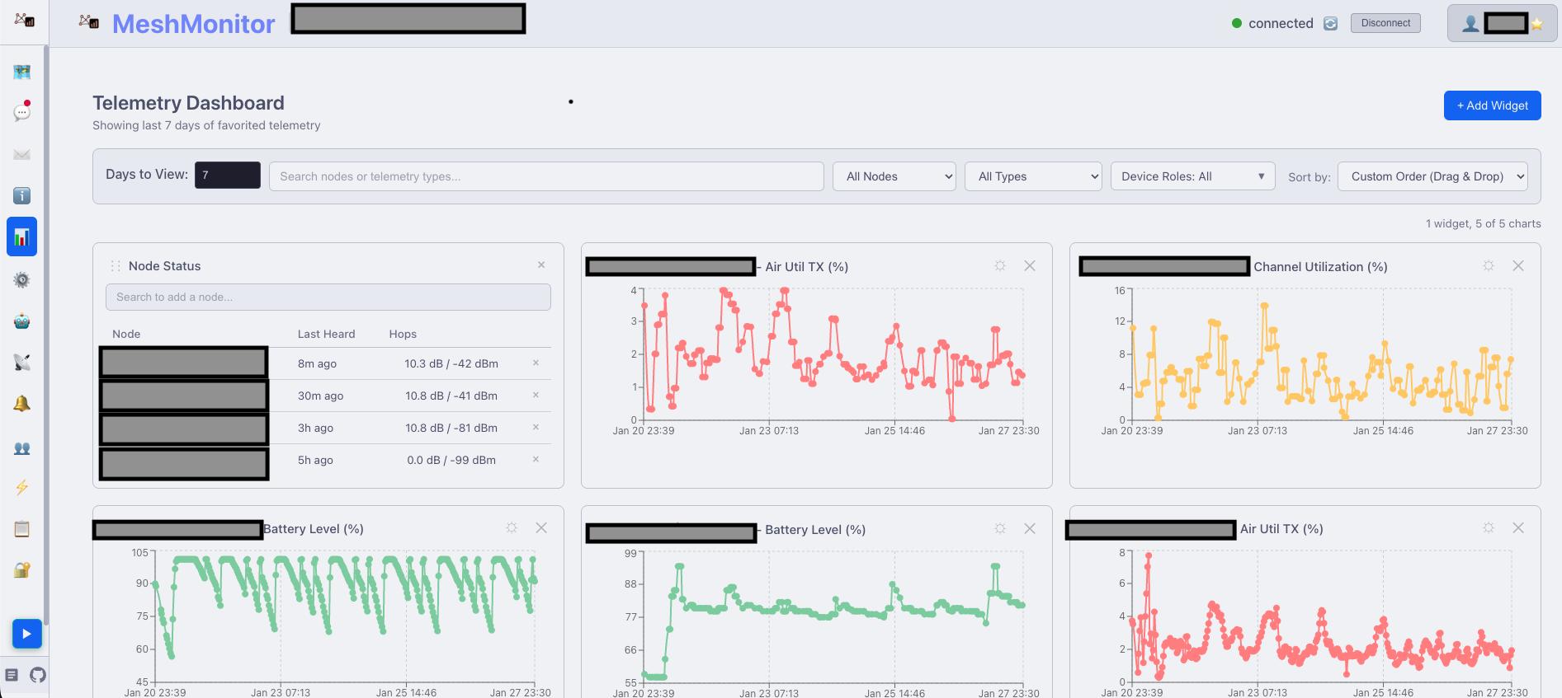Click settings icon on Channel Utilization chart
Screen dimensions: 1562x698
(x=1489, y=266)
